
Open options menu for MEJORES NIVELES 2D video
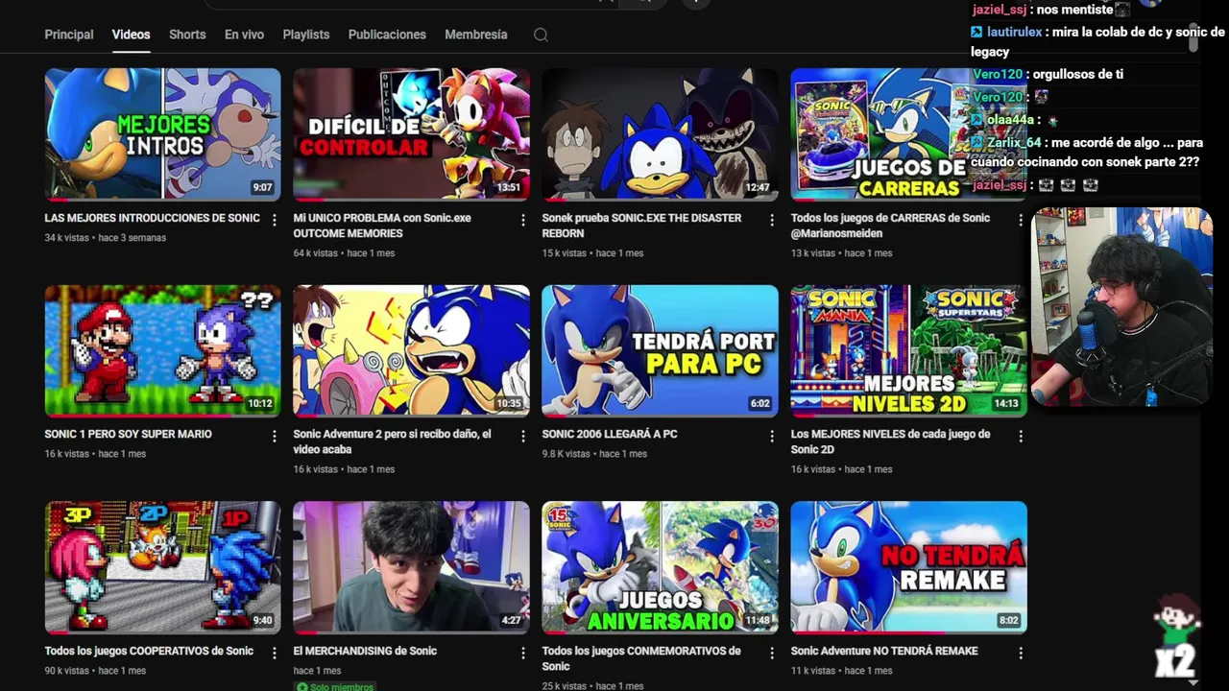pyautogui.click(x=1021, y=436)
